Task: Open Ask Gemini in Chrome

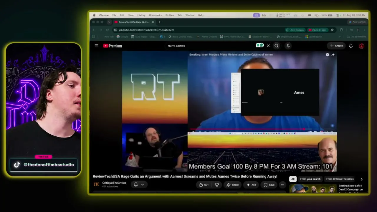Action: pos(357,22)
